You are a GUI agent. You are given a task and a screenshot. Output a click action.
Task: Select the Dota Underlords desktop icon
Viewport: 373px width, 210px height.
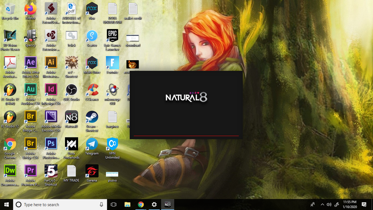[x=71, y=149]
